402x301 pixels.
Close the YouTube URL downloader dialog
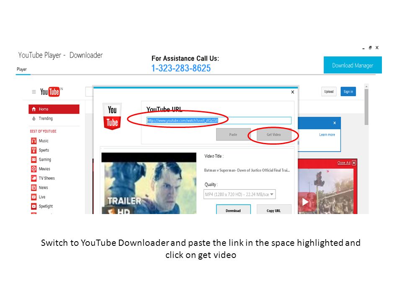tap(293, 92)
